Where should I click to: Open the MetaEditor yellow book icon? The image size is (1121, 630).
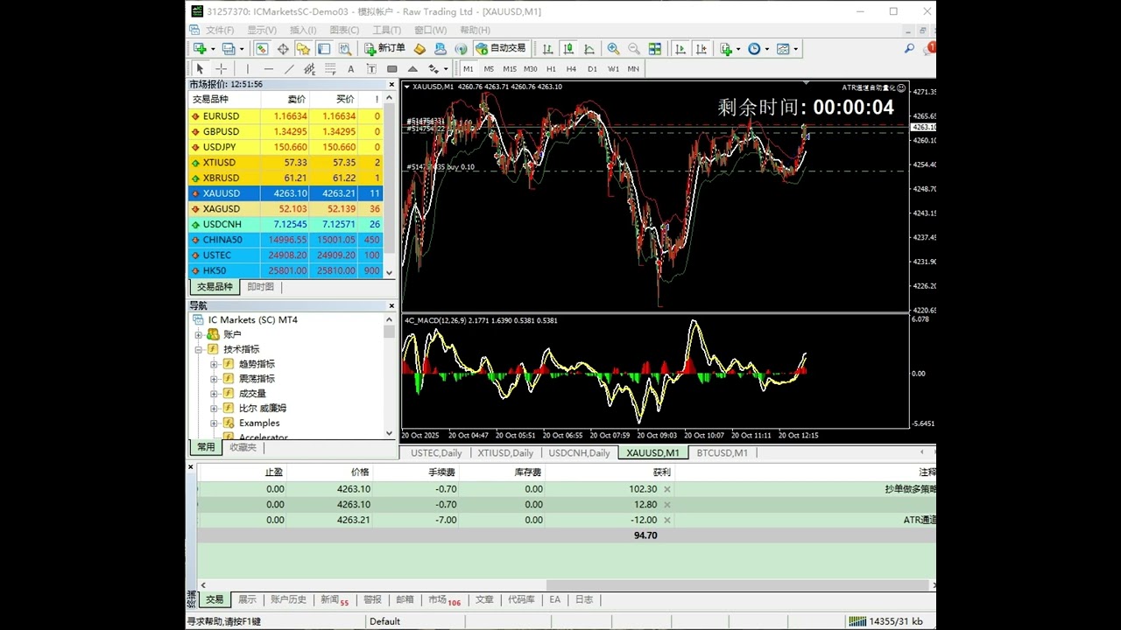[419, 49]
